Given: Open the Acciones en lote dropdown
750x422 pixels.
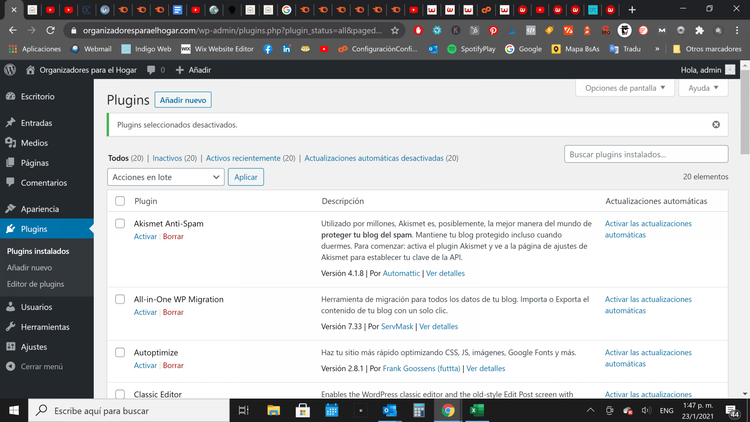Looking at the screenshot, I should (x=166, y=177).
